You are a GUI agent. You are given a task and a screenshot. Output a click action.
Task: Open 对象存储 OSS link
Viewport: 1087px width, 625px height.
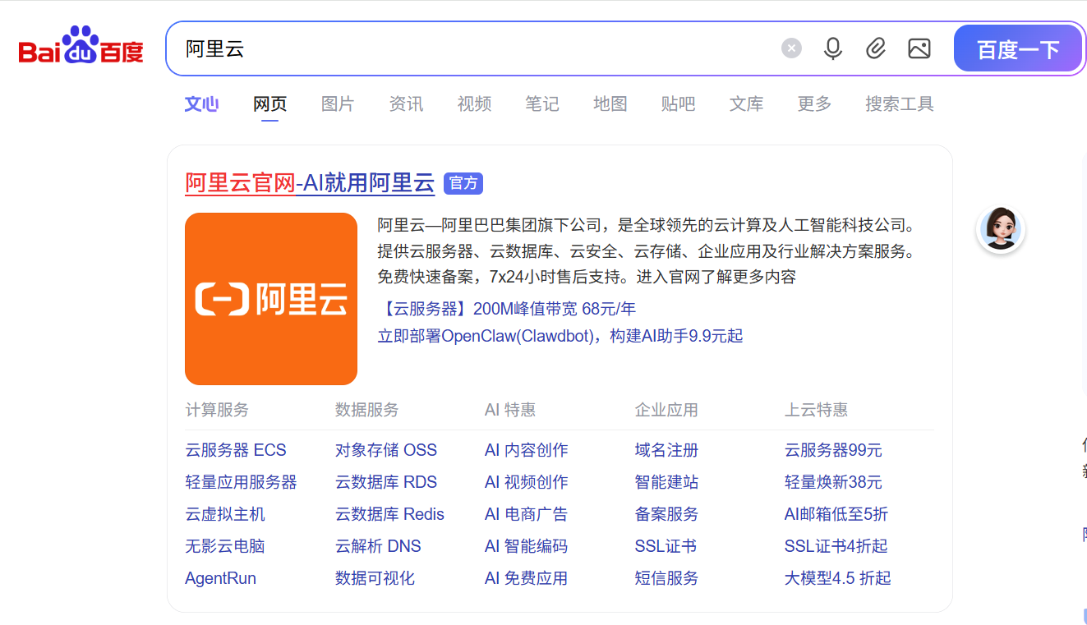tap(386, 450)
